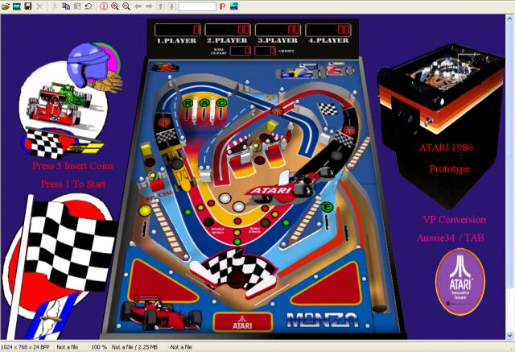Open the slideshow monitor icon in the toolbar
Image resolution: width=515 pixels, height=352 pixels.
click(16, 6)
